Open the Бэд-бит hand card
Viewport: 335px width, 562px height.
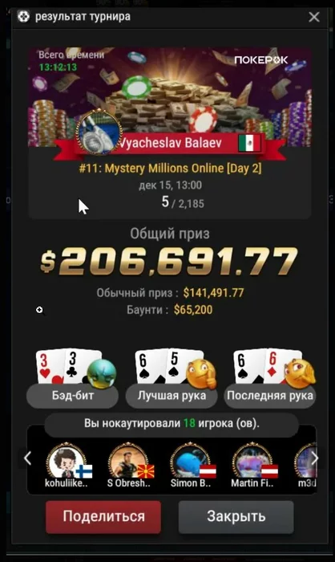pyautogui.click(x=72, y=379)
